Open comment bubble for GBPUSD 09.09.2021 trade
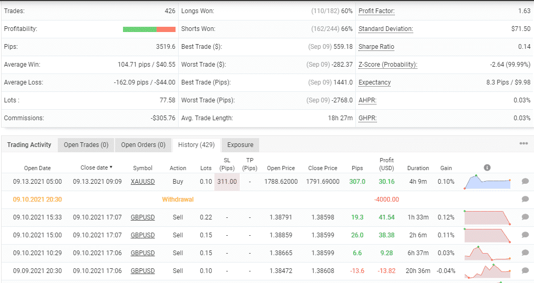Image resolution: width=534 pixels, height=283 pixels. click(x=525, y=270)
